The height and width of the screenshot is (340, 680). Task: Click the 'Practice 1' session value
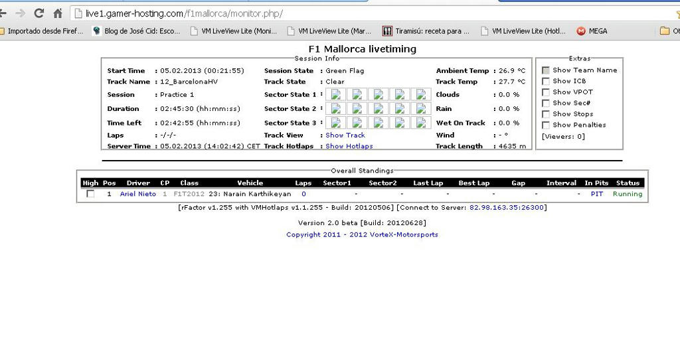point(177,94)
